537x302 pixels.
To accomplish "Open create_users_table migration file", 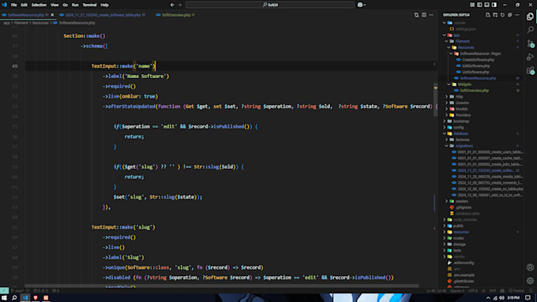I will point(490,152).
